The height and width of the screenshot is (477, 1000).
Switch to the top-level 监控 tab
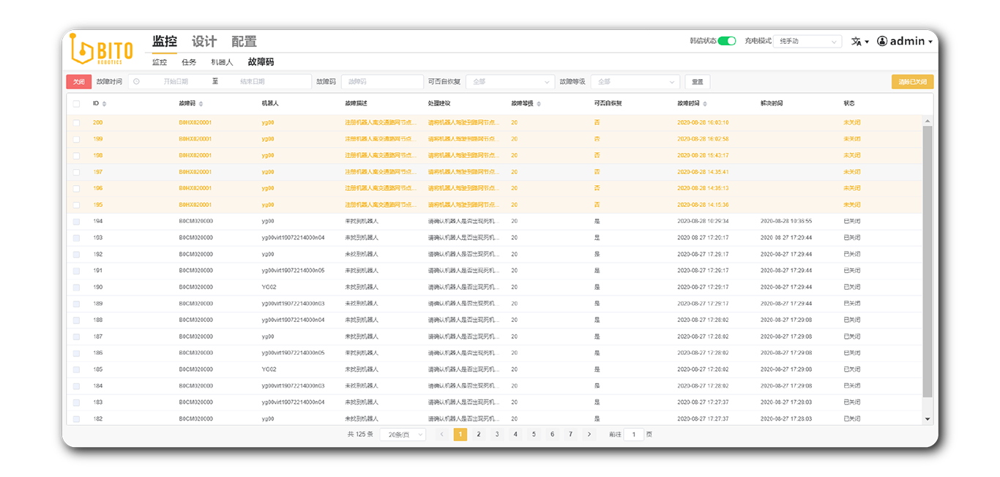(x=165, y=42)
